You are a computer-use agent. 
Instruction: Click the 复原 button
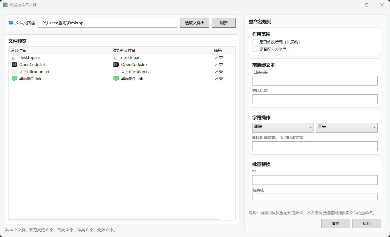point(335,223)
